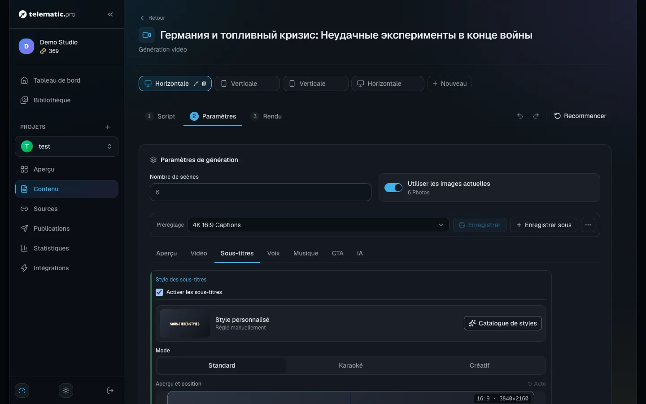Screen dimensions: 646x404
Task: Click the Recommencer button
Action: pos(581,116)
